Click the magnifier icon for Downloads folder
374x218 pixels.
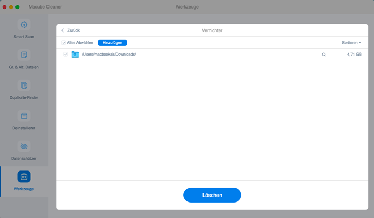(x=324, y=54)
